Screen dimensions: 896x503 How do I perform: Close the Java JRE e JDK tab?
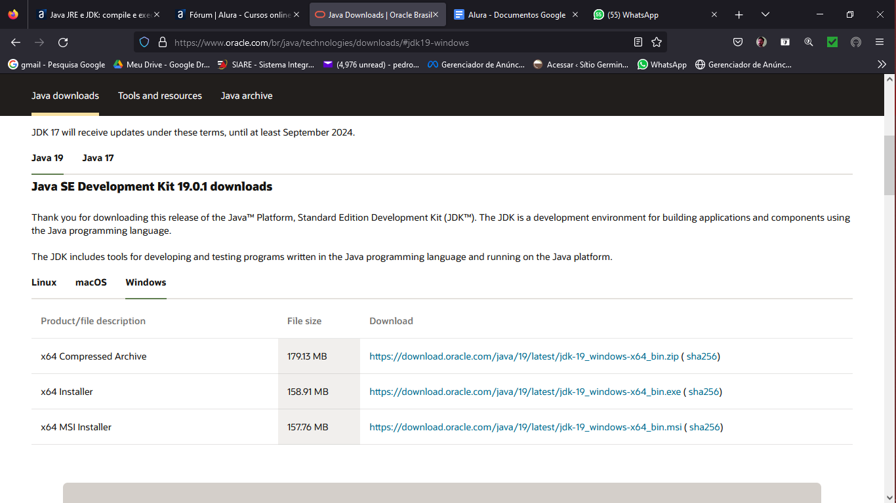tap(157, 14)
